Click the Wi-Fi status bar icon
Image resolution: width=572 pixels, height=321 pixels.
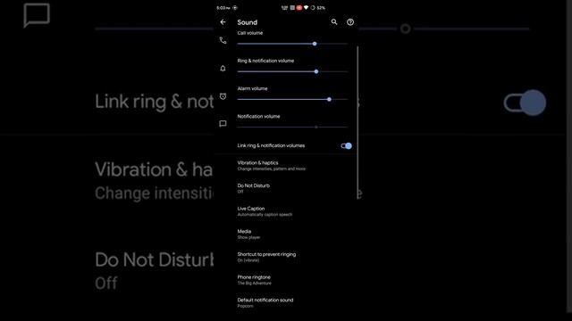(x=306, y=8)
